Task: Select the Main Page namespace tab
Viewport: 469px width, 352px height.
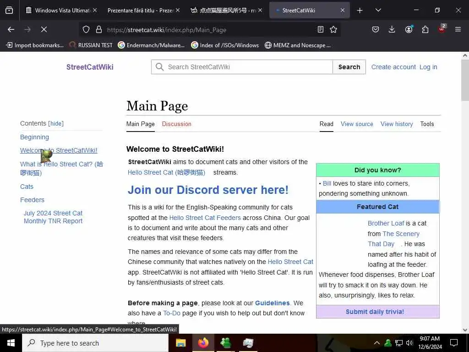Action: click(140, 124)
